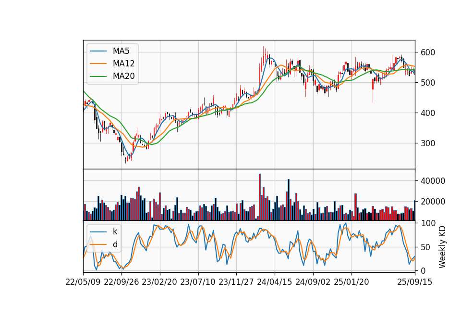461x332 pixels.
Task: Click the tallest volume bar in the volume chart
Action: point(260,197)
